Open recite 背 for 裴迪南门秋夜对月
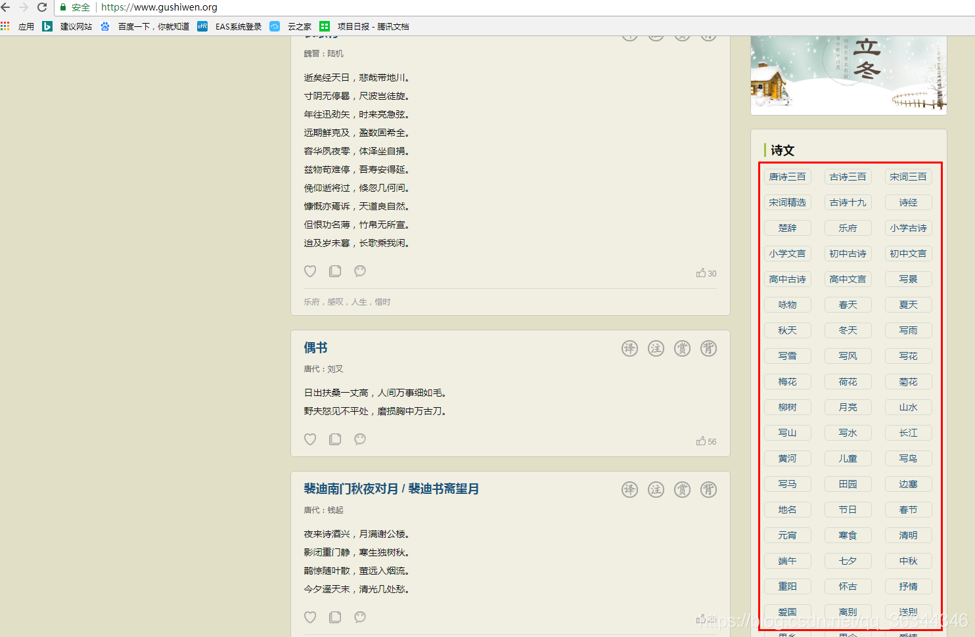Viewport: 975px width, 637px height. pyautogui.click(x=708, y=489)
